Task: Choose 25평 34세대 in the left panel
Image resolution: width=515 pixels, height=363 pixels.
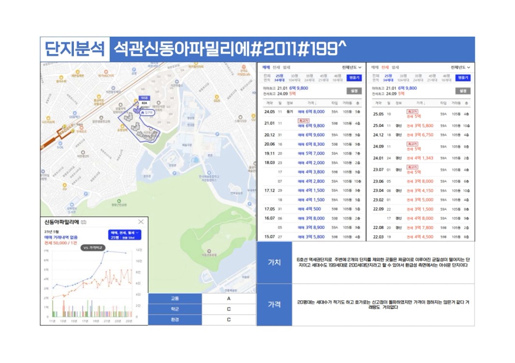Action: [279, 78]
